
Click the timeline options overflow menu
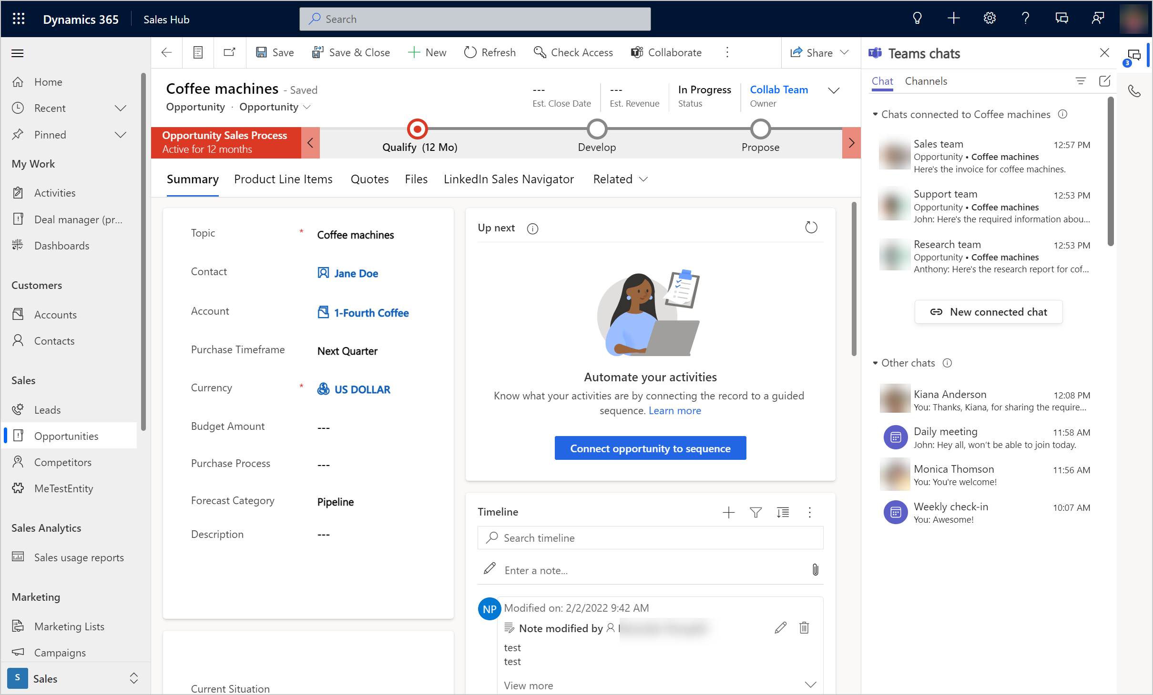click(809, 512)
